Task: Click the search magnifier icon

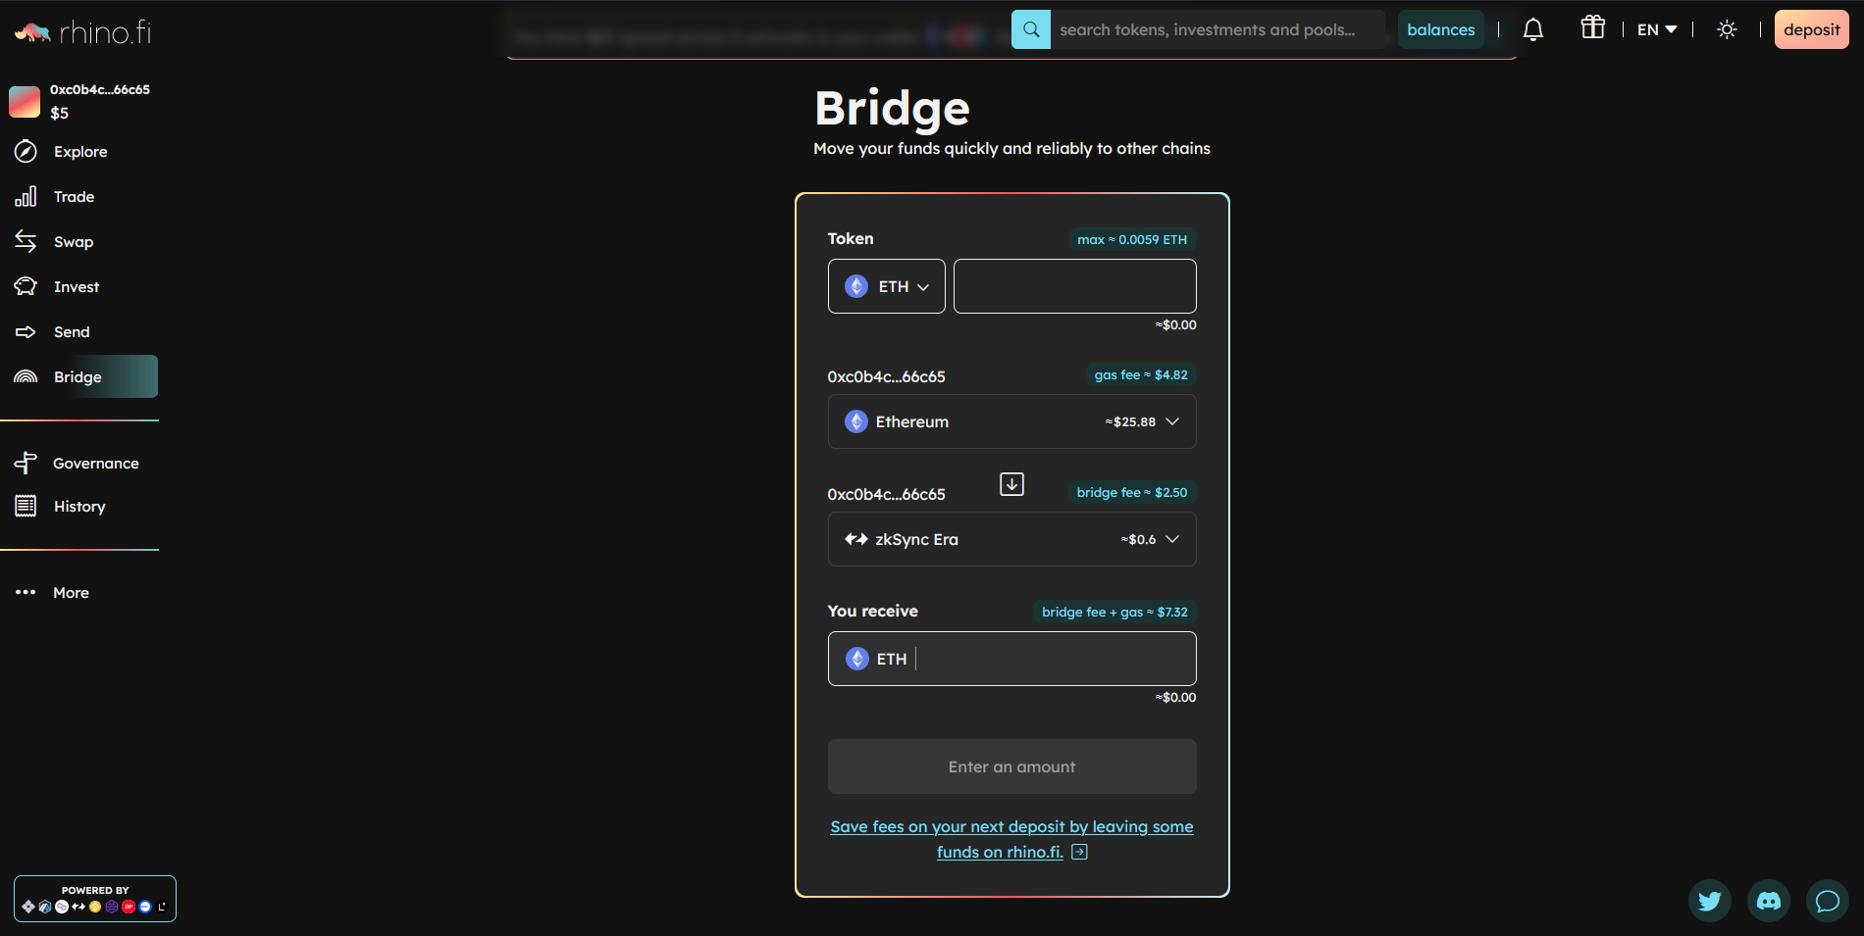Action: coord(1030,29)
